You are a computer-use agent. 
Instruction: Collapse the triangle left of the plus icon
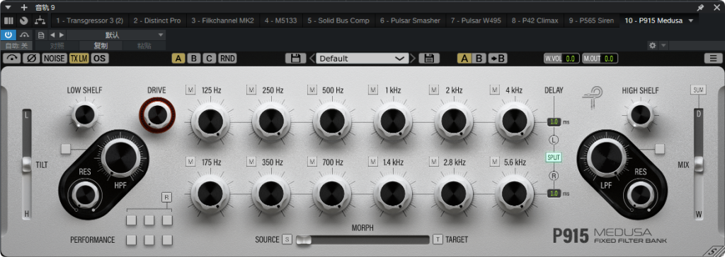coord(8,7)
